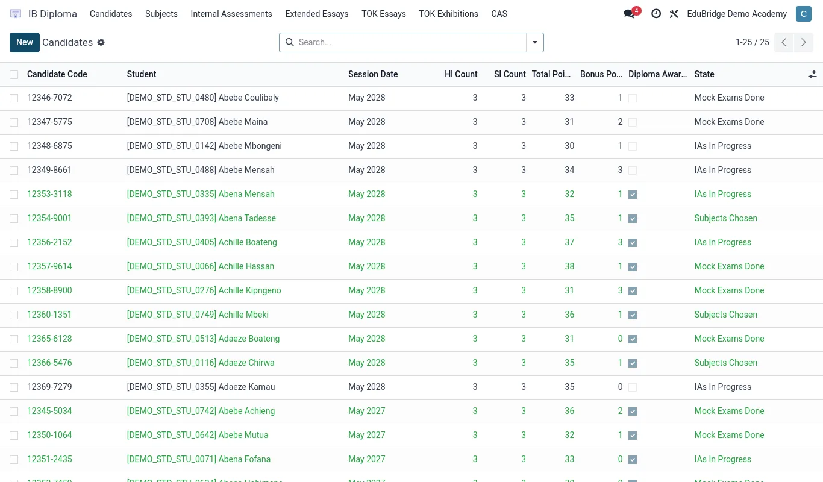Open the TOK Exhibitions menu
This screenshot has height=482, width=823.
tap(448, 14)
